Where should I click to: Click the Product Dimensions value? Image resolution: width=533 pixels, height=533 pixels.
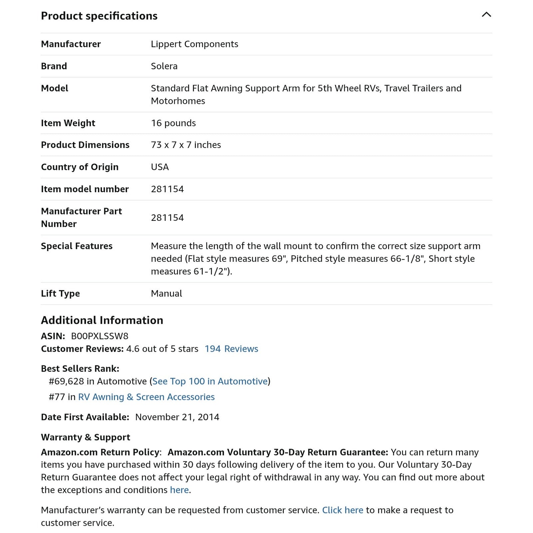tap(186, 145)
